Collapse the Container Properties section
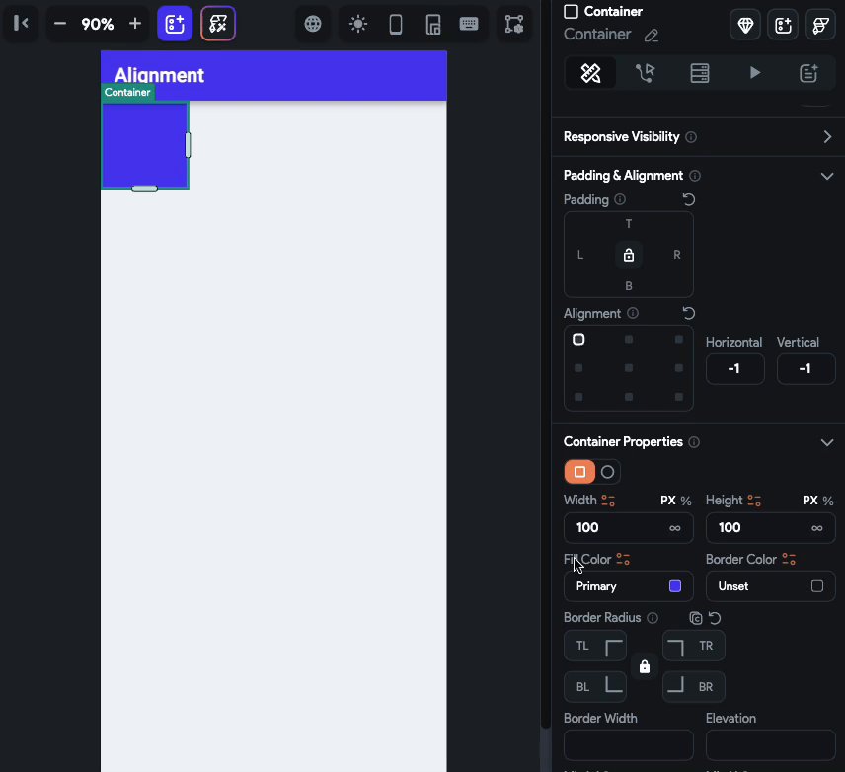This screenshot has width=845, height=772. [x=826, y=442]
